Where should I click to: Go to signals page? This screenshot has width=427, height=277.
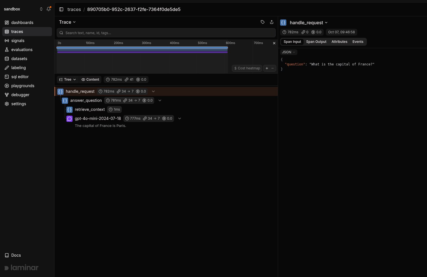click(27, 41)
